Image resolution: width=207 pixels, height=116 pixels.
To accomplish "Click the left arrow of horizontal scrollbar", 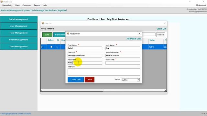I will 42,90.
